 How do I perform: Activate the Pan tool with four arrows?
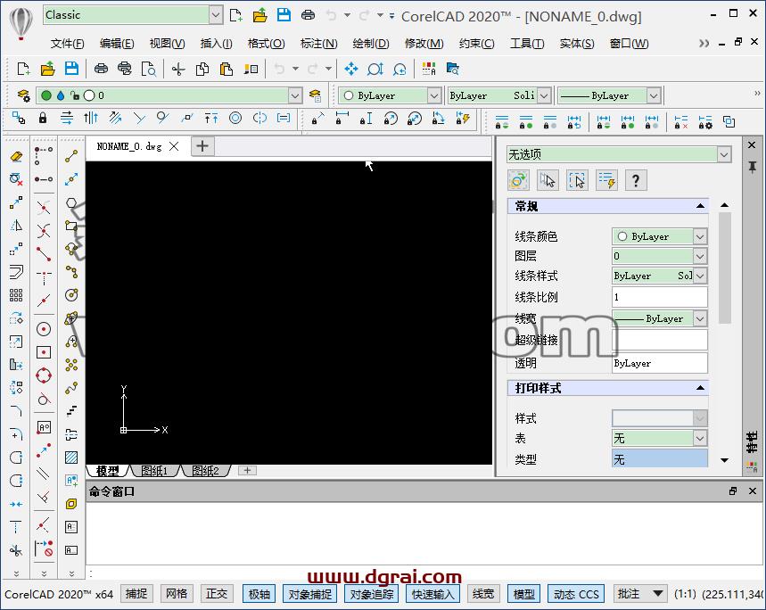(350, 69)
